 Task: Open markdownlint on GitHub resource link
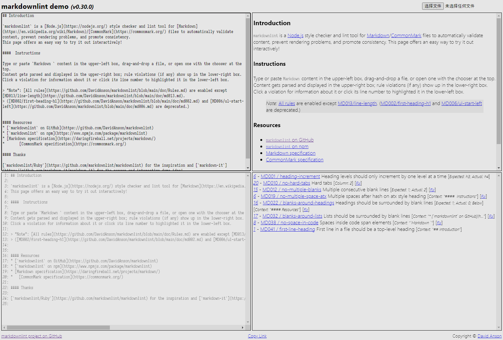(290, 140)
